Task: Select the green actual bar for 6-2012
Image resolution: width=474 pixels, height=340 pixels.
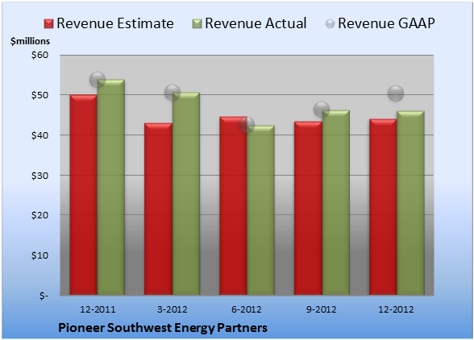Action: click(260, 210)
